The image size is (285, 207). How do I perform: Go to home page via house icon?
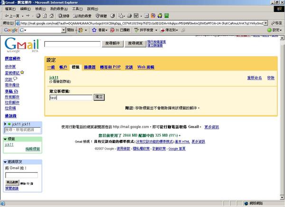tap(51, 16)
